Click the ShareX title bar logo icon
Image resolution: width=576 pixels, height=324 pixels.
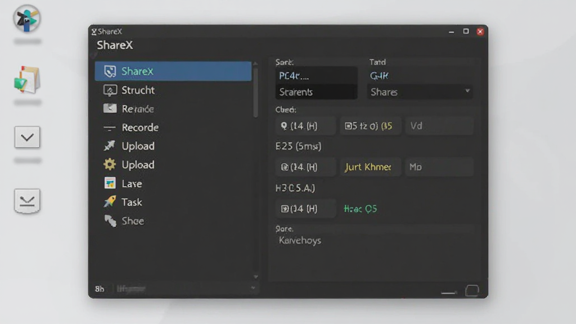pos(94,31)
